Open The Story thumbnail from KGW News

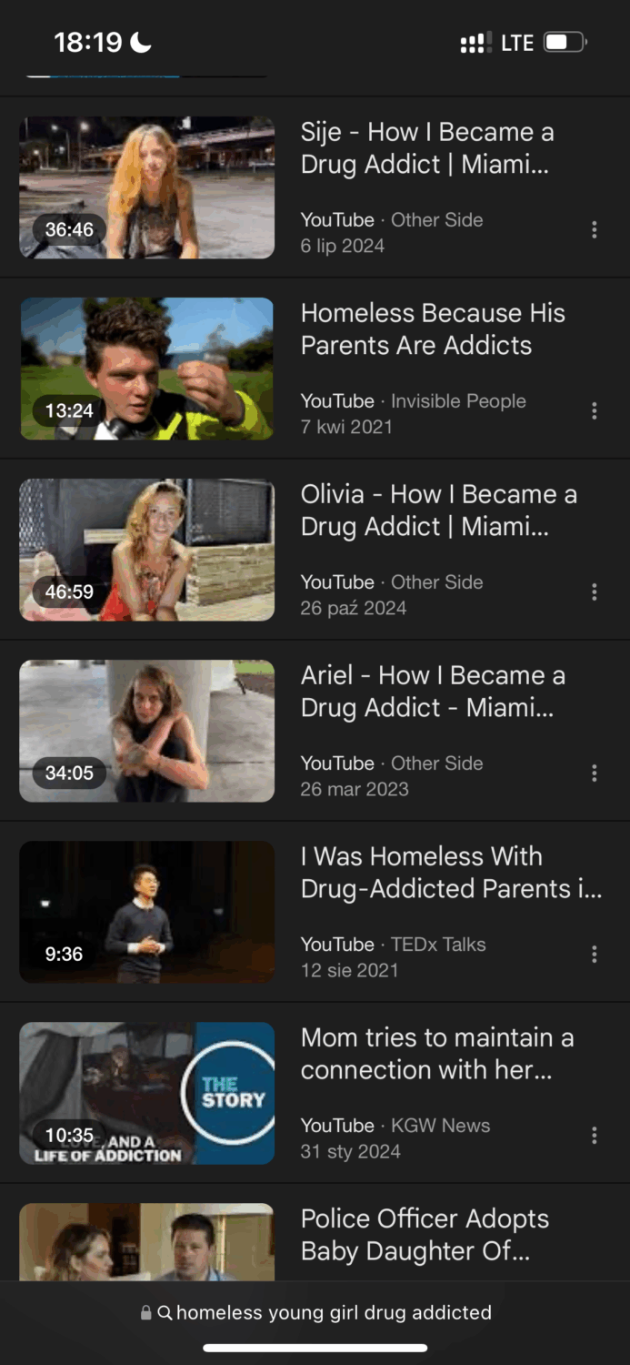point(147,1093)
